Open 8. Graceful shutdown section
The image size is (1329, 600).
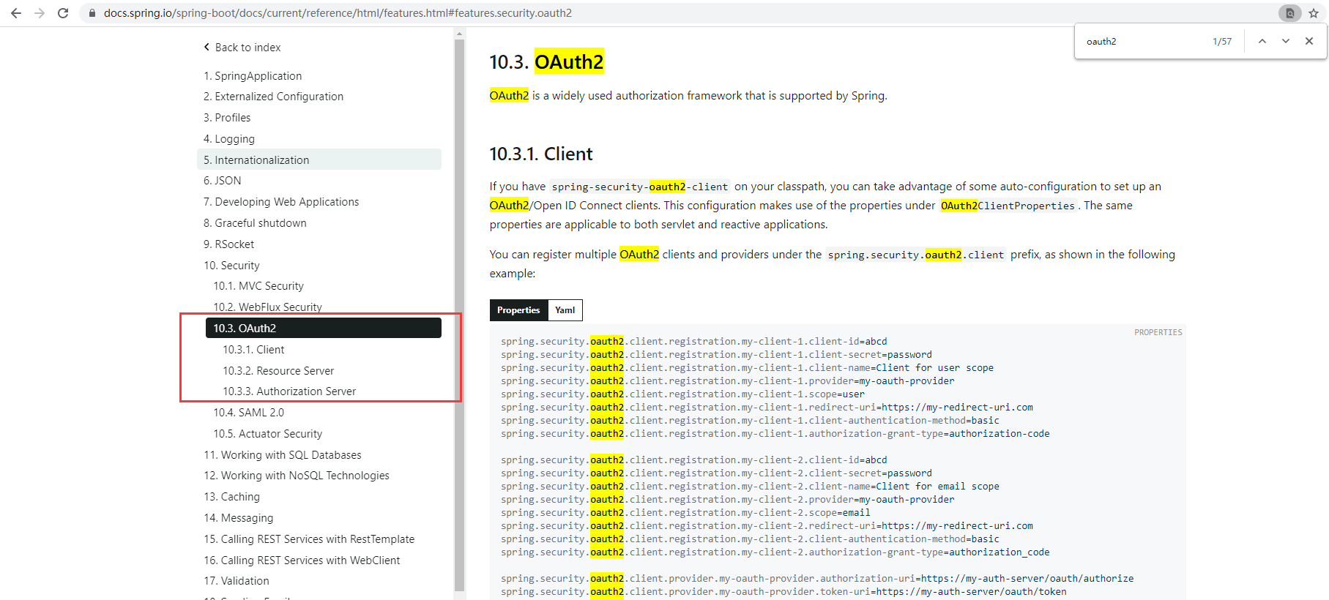[255, 223]
